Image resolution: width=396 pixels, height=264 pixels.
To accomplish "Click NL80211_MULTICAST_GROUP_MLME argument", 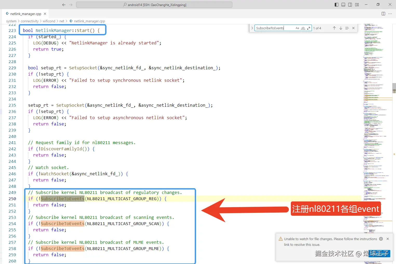I will (x=123, y=248).
